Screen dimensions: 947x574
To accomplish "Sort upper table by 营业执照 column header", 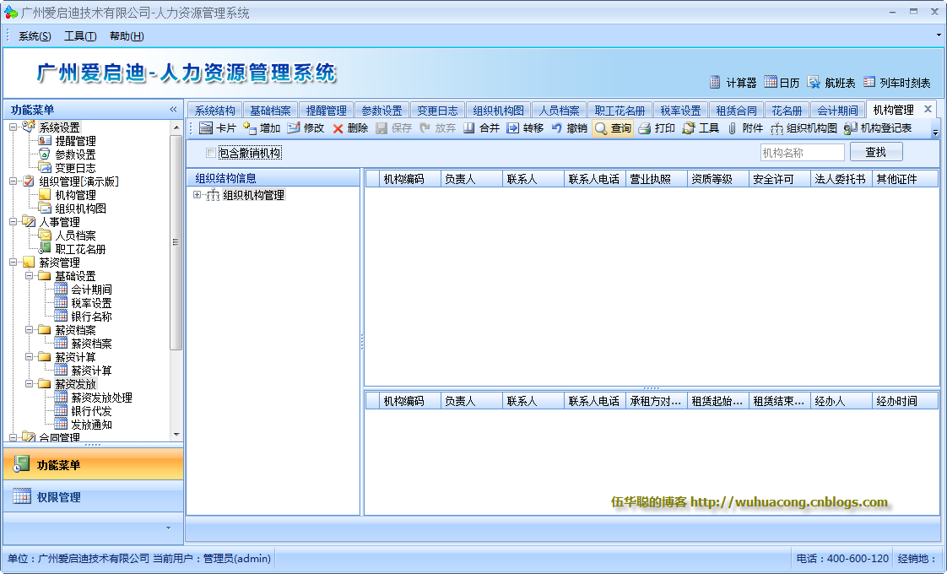I will pos(656,179).
